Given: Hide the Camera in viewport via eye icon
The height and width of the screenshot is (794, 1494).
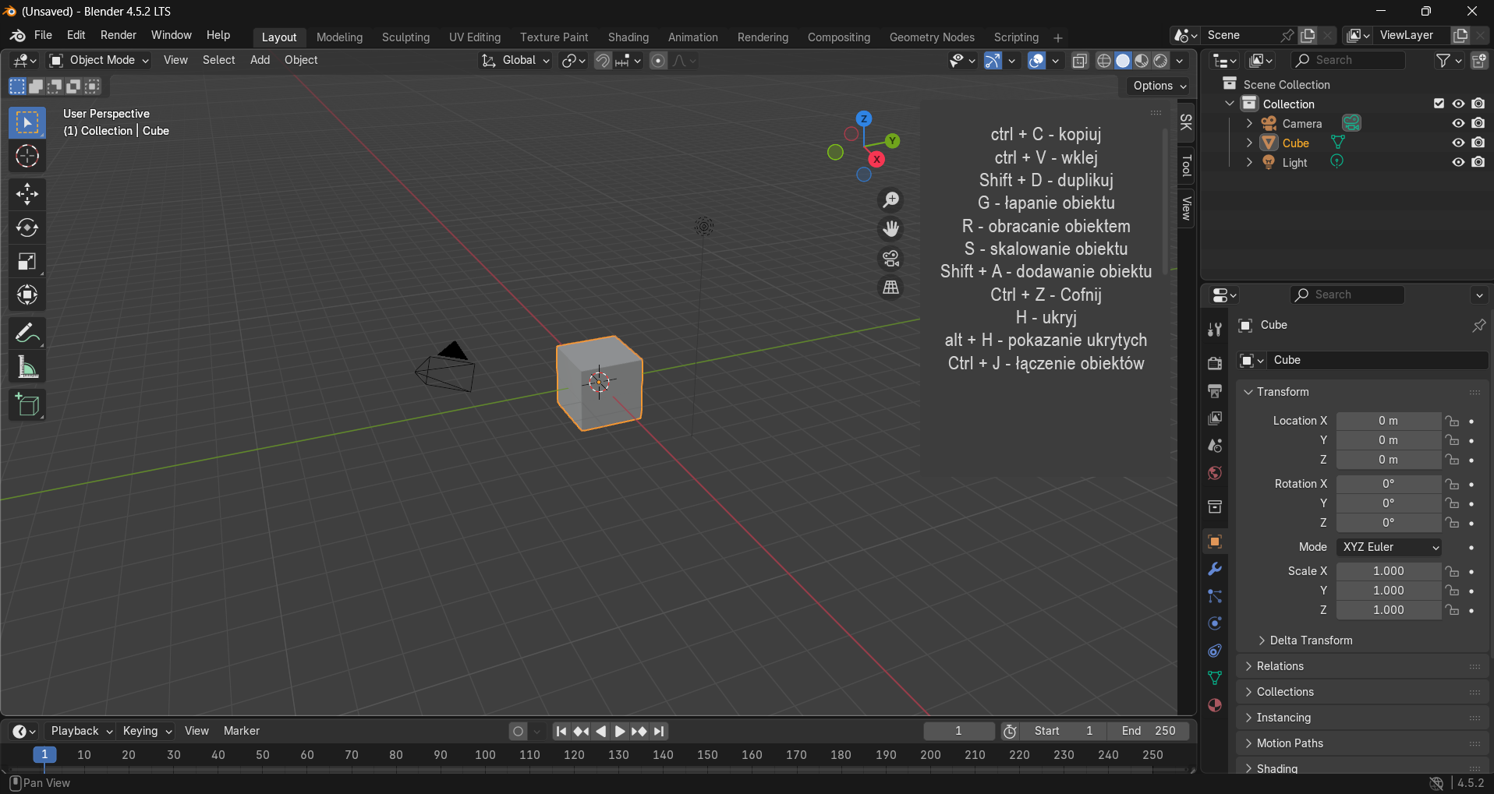Looking at the screenshot, I should (x=1458, y=123).
